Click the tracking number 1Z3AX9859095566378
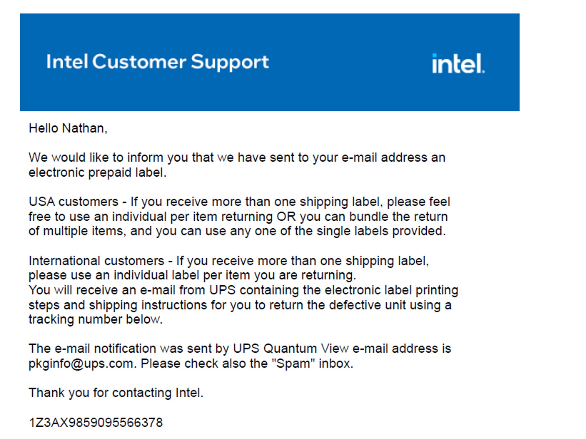586x439 pixels. click(96, 422)
